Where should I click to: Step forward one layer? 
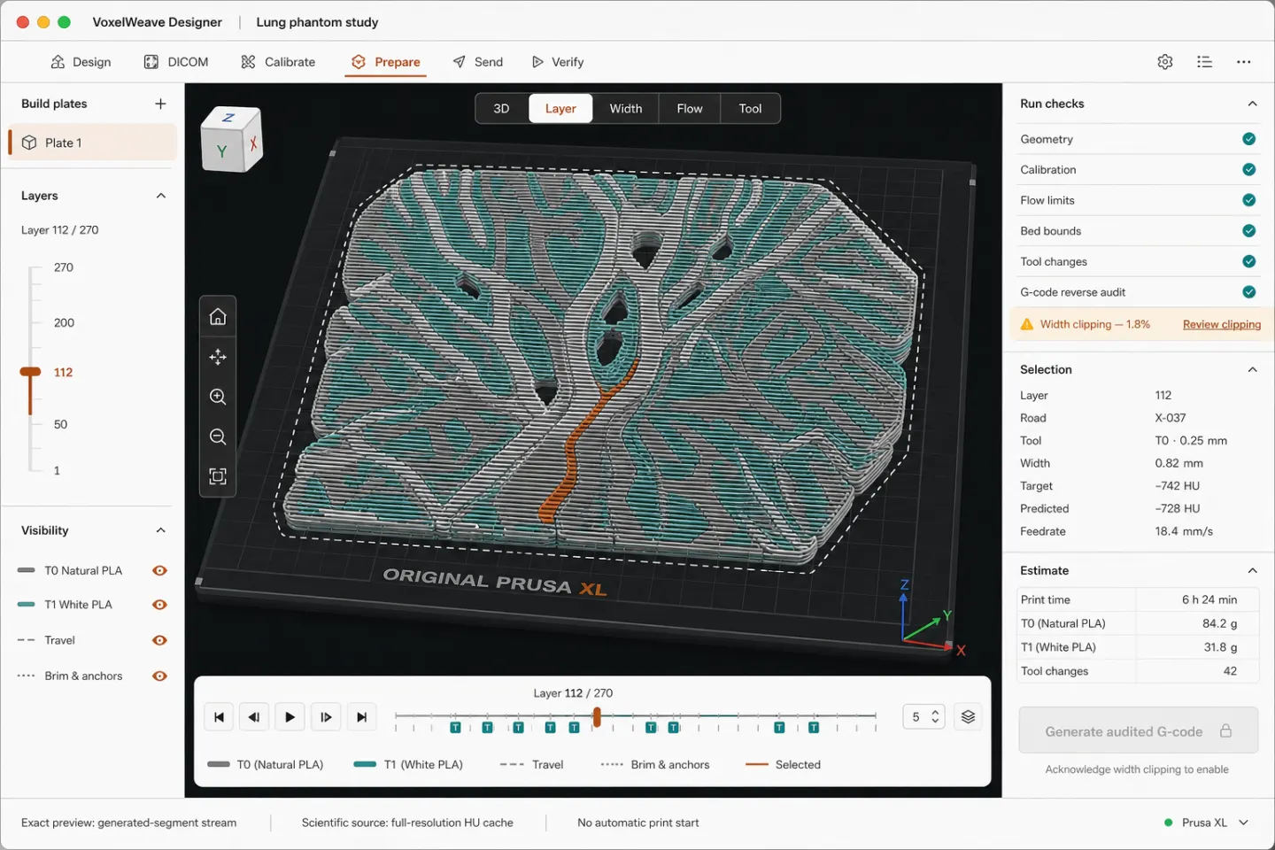(x=326, y=717)
